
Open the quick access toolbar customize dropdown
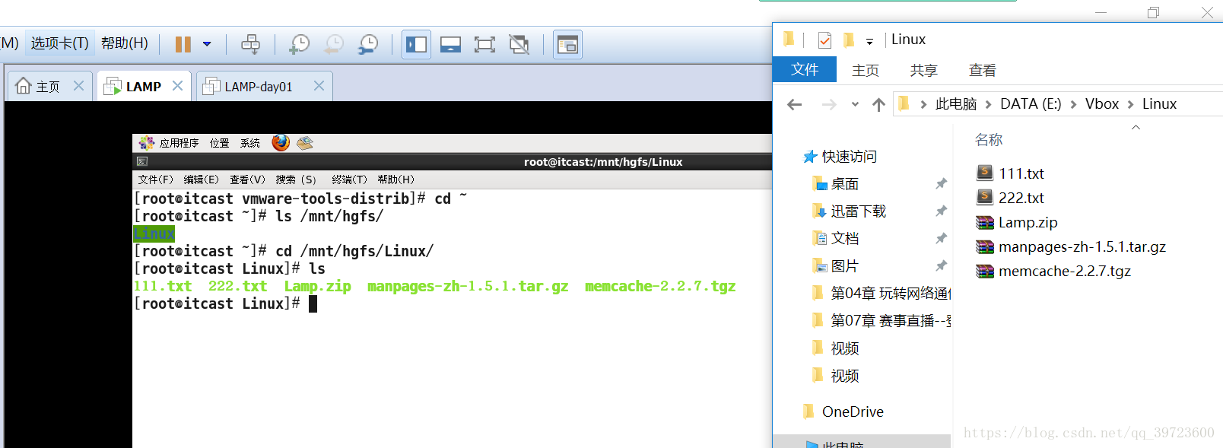[x=869, y=41]
